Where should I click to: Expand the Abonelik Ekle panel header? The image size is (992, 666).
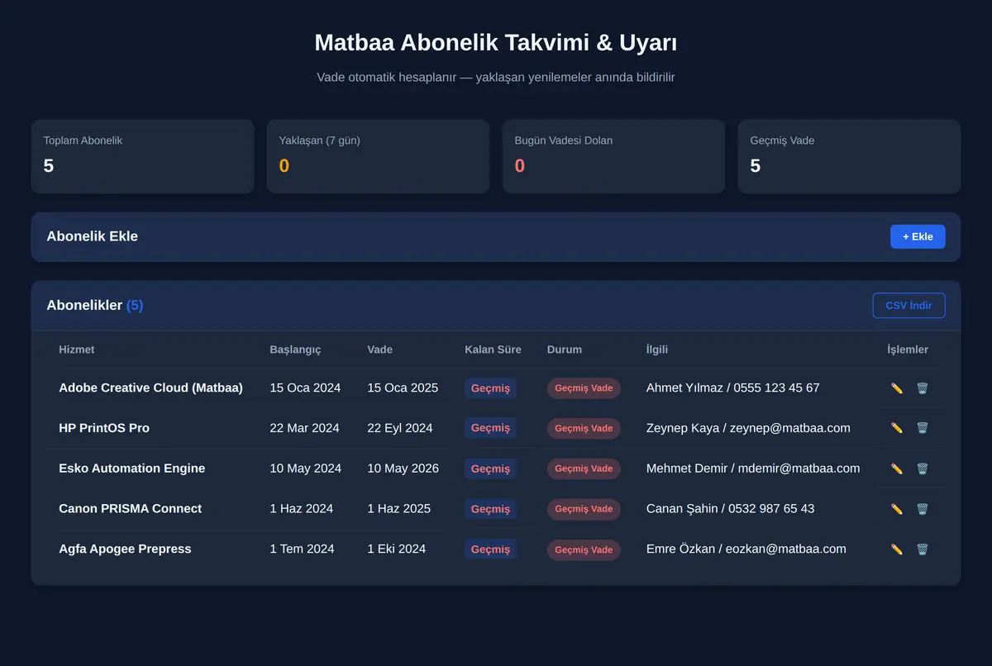point(496,237)
